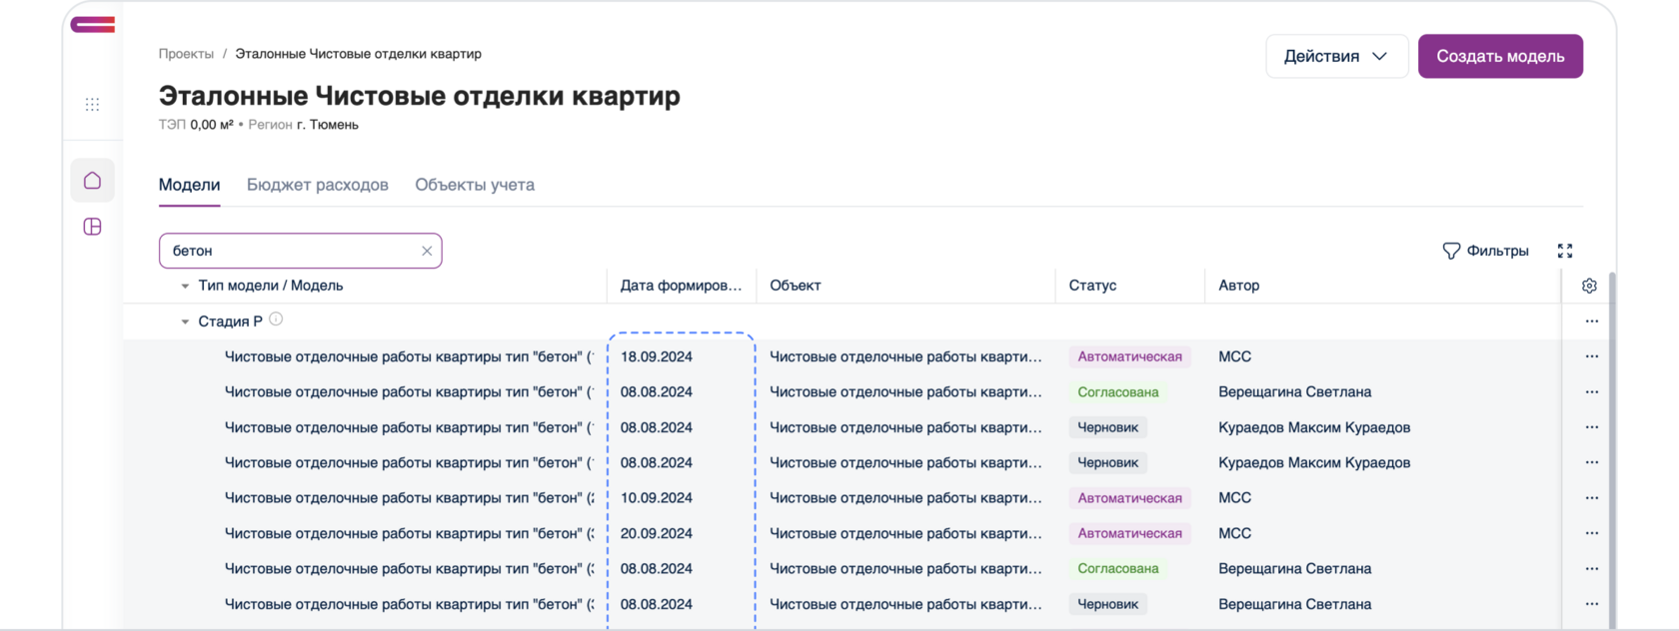1679x631 pixels.
Task: Toggle fullscreen table view icon
Action: 1565,251
